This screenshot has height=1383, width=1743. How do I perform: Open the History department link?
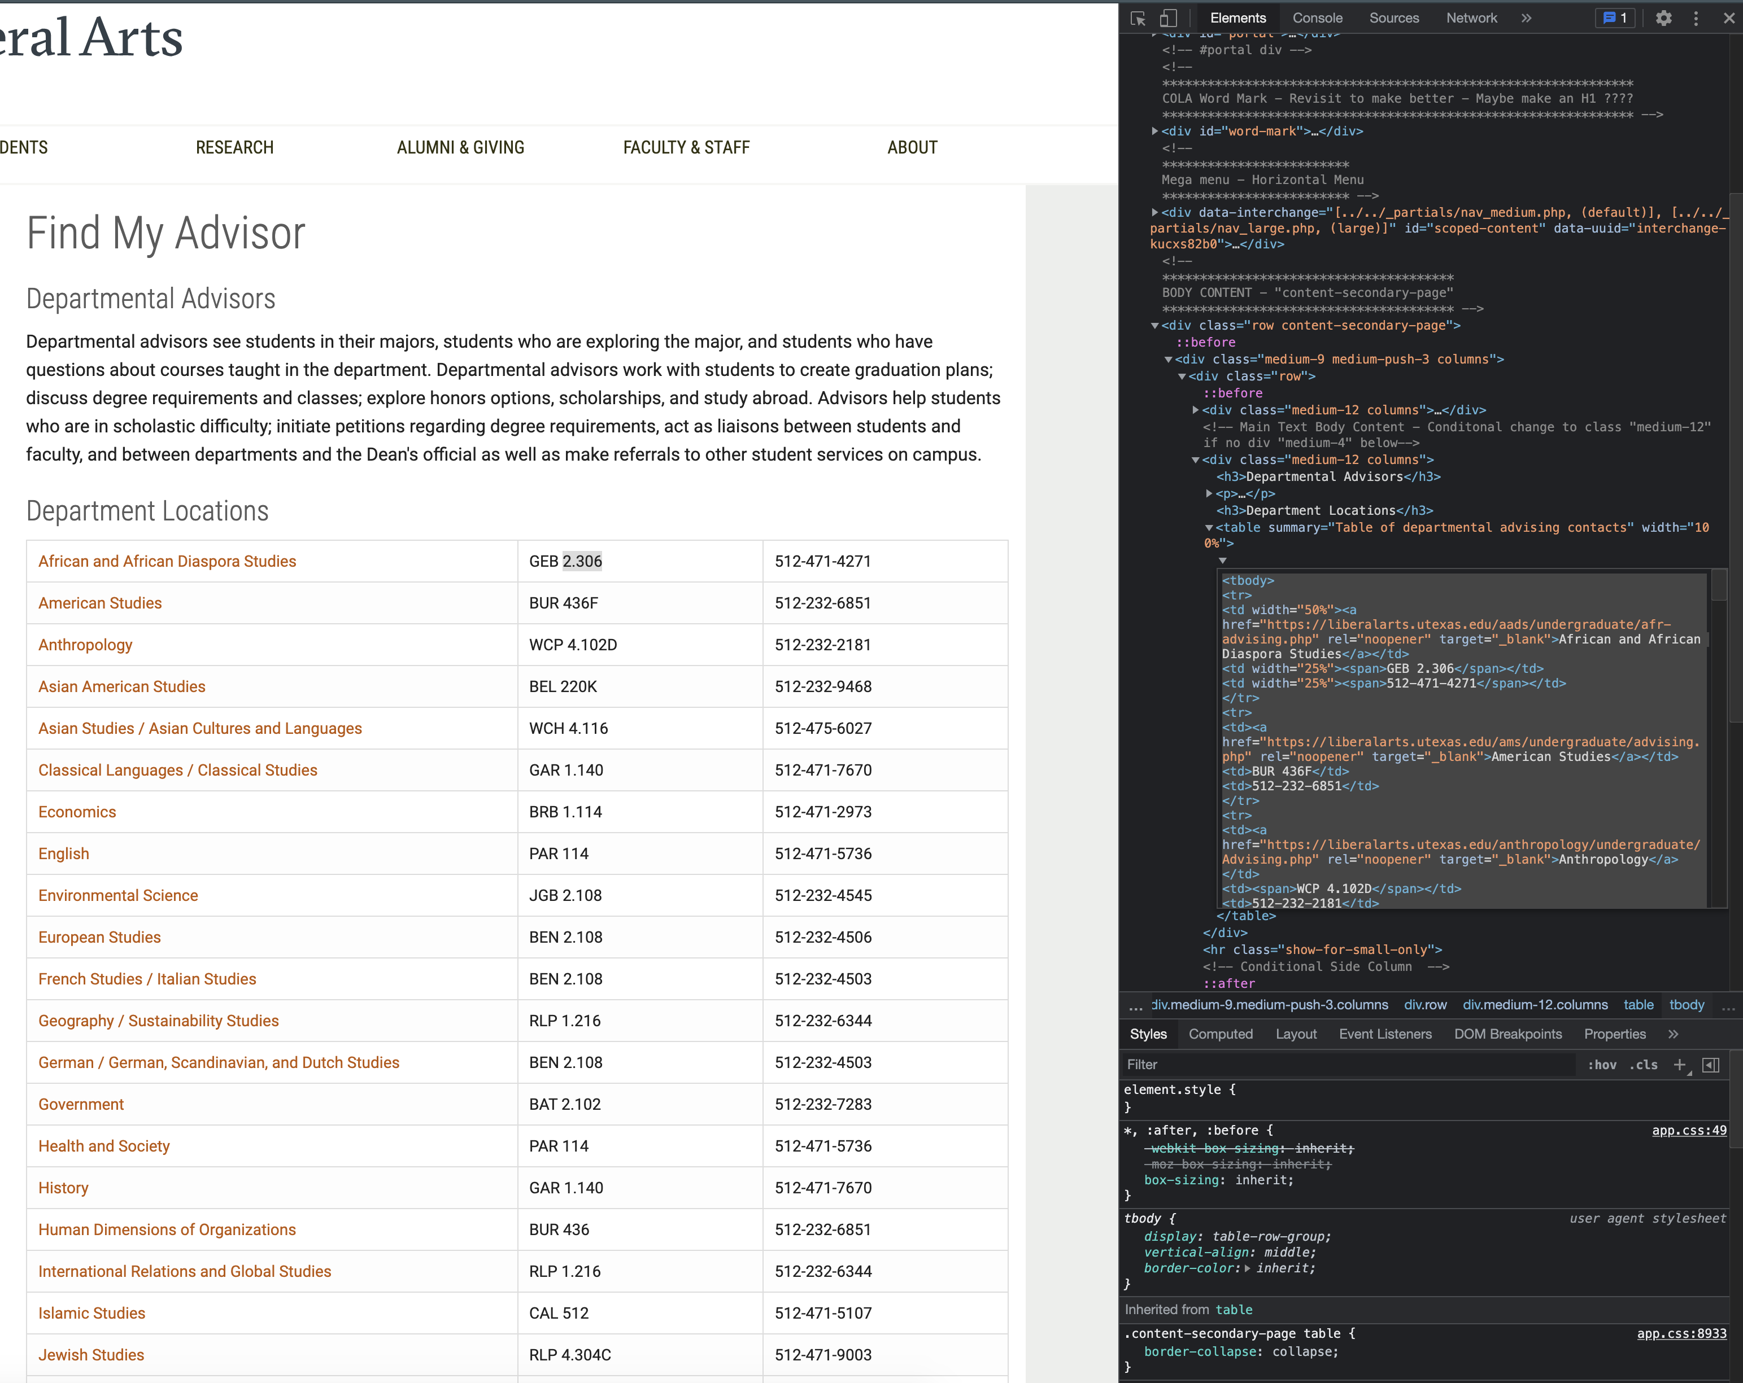point(63,1188)
